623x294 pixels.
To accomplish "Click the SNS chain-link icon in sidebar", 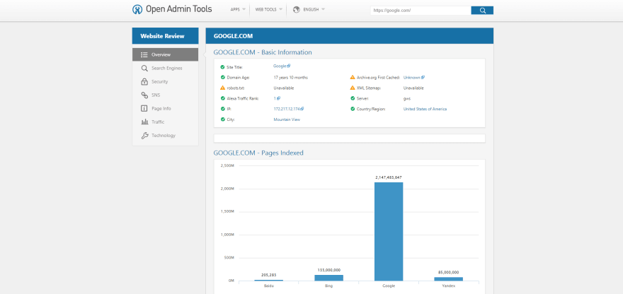I will pyautogui.click(x=144, y=95).
